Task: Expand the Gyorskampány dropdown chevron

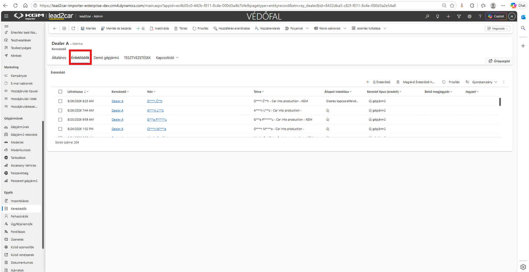Action: coord(496,82)
